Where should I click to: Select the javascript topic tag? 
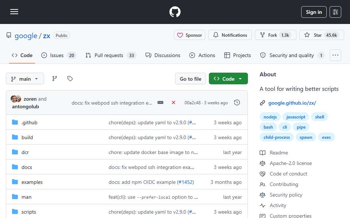pyautogui.click(x=296, y=117)
